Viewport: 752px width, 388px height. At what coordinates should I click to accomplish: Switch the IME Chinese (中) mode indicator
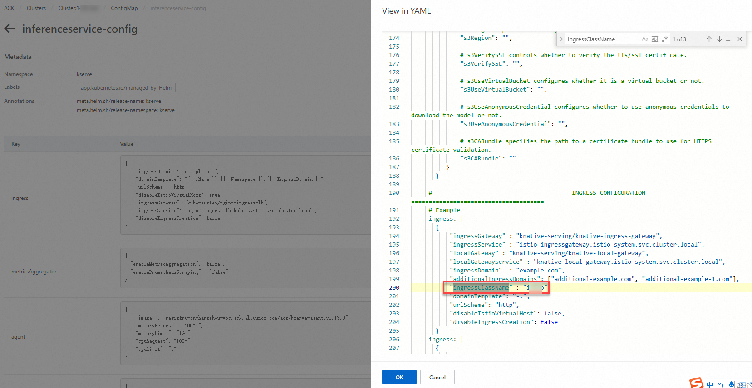(710, 385)
